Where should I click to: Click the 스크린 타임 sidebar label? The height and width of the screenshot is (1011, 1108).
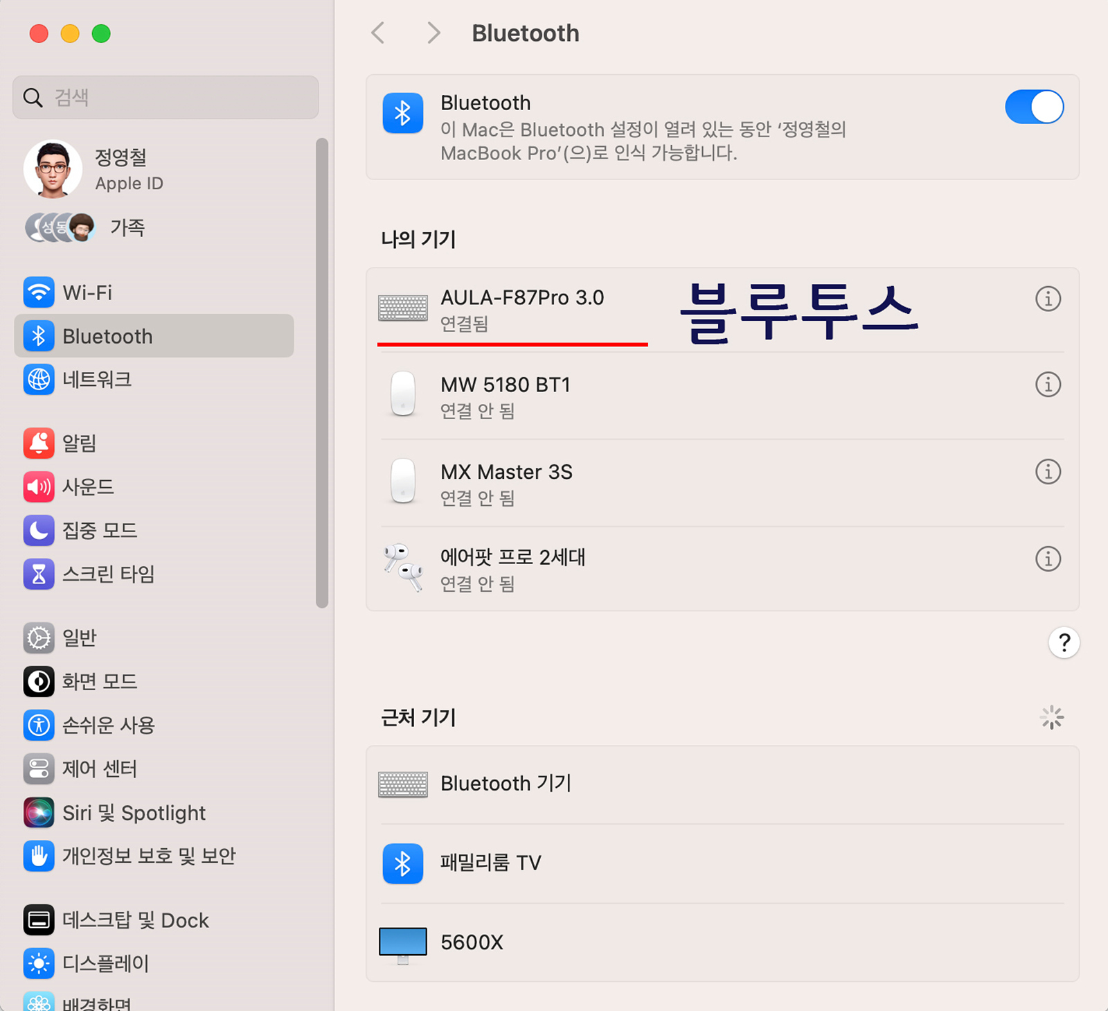click(x=109, y=574)
